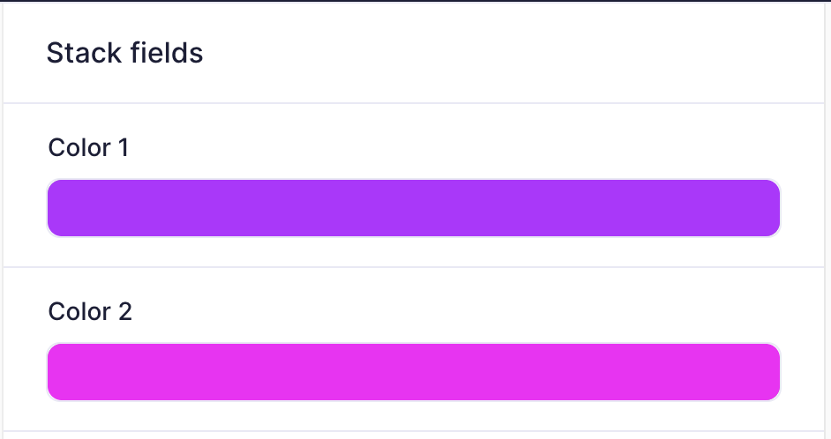The image size is (831, 439).
Task: Click the Color 1 label text
Action: pyautogui.click(x=88, y=148)
